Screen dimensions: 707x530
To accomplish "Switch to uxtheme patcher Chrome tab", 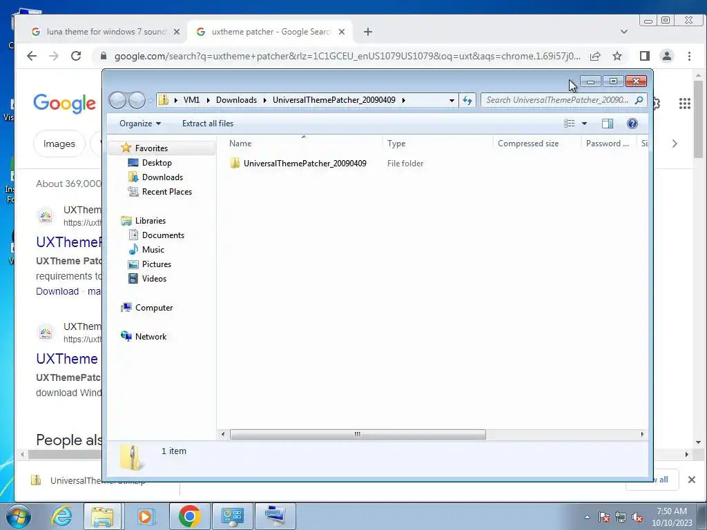I will coord(271,32).
